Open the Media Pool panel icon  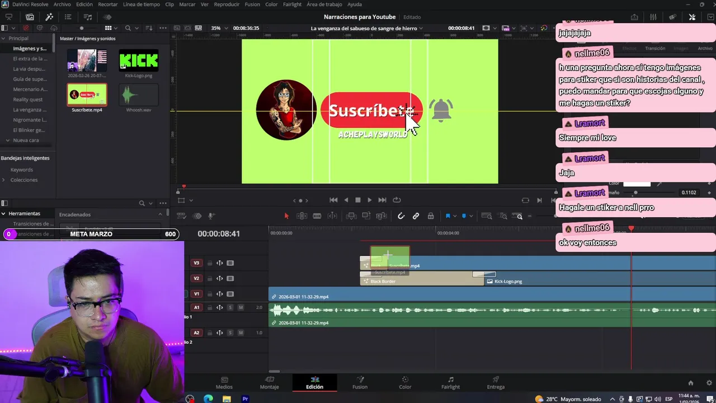(x=30, y=17)
